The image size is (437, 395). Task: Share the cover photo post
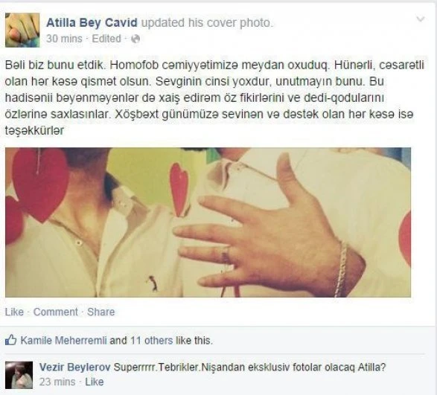tap(101, 312)
